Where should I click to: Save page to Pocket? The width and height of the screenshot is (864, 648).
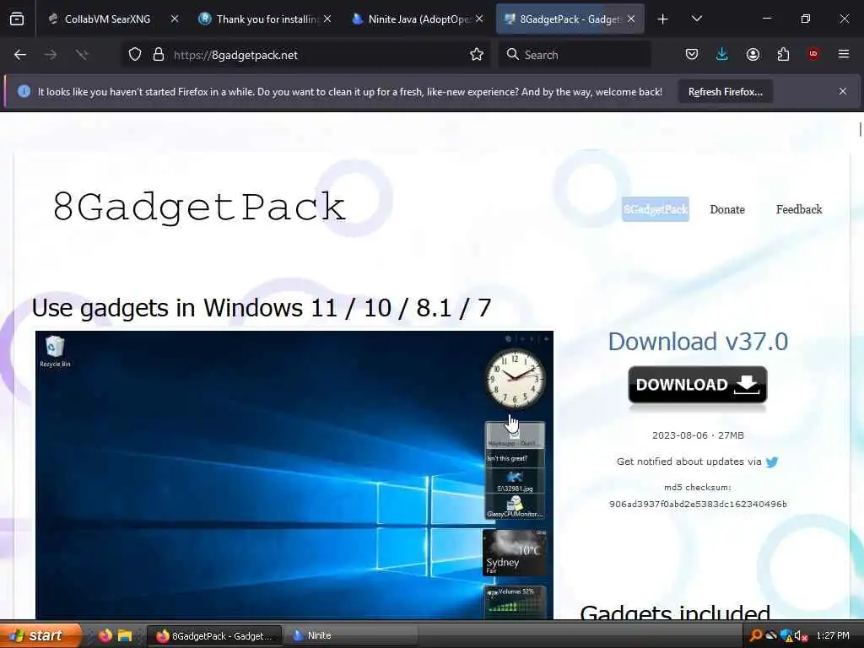coord(692,55)
